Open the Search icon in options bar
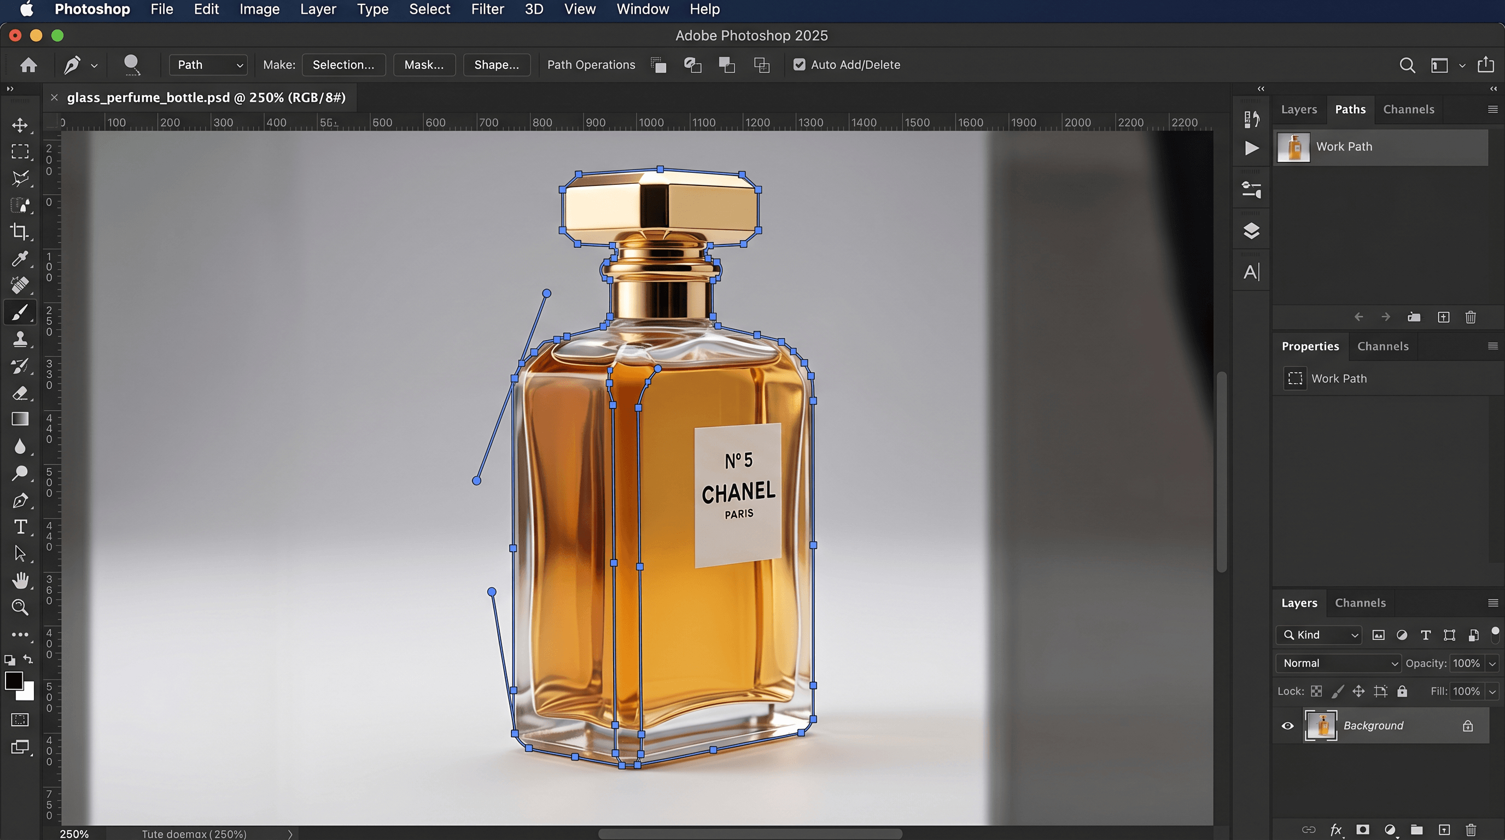This screenshot has width=1505, height=840. [1407, 65]
